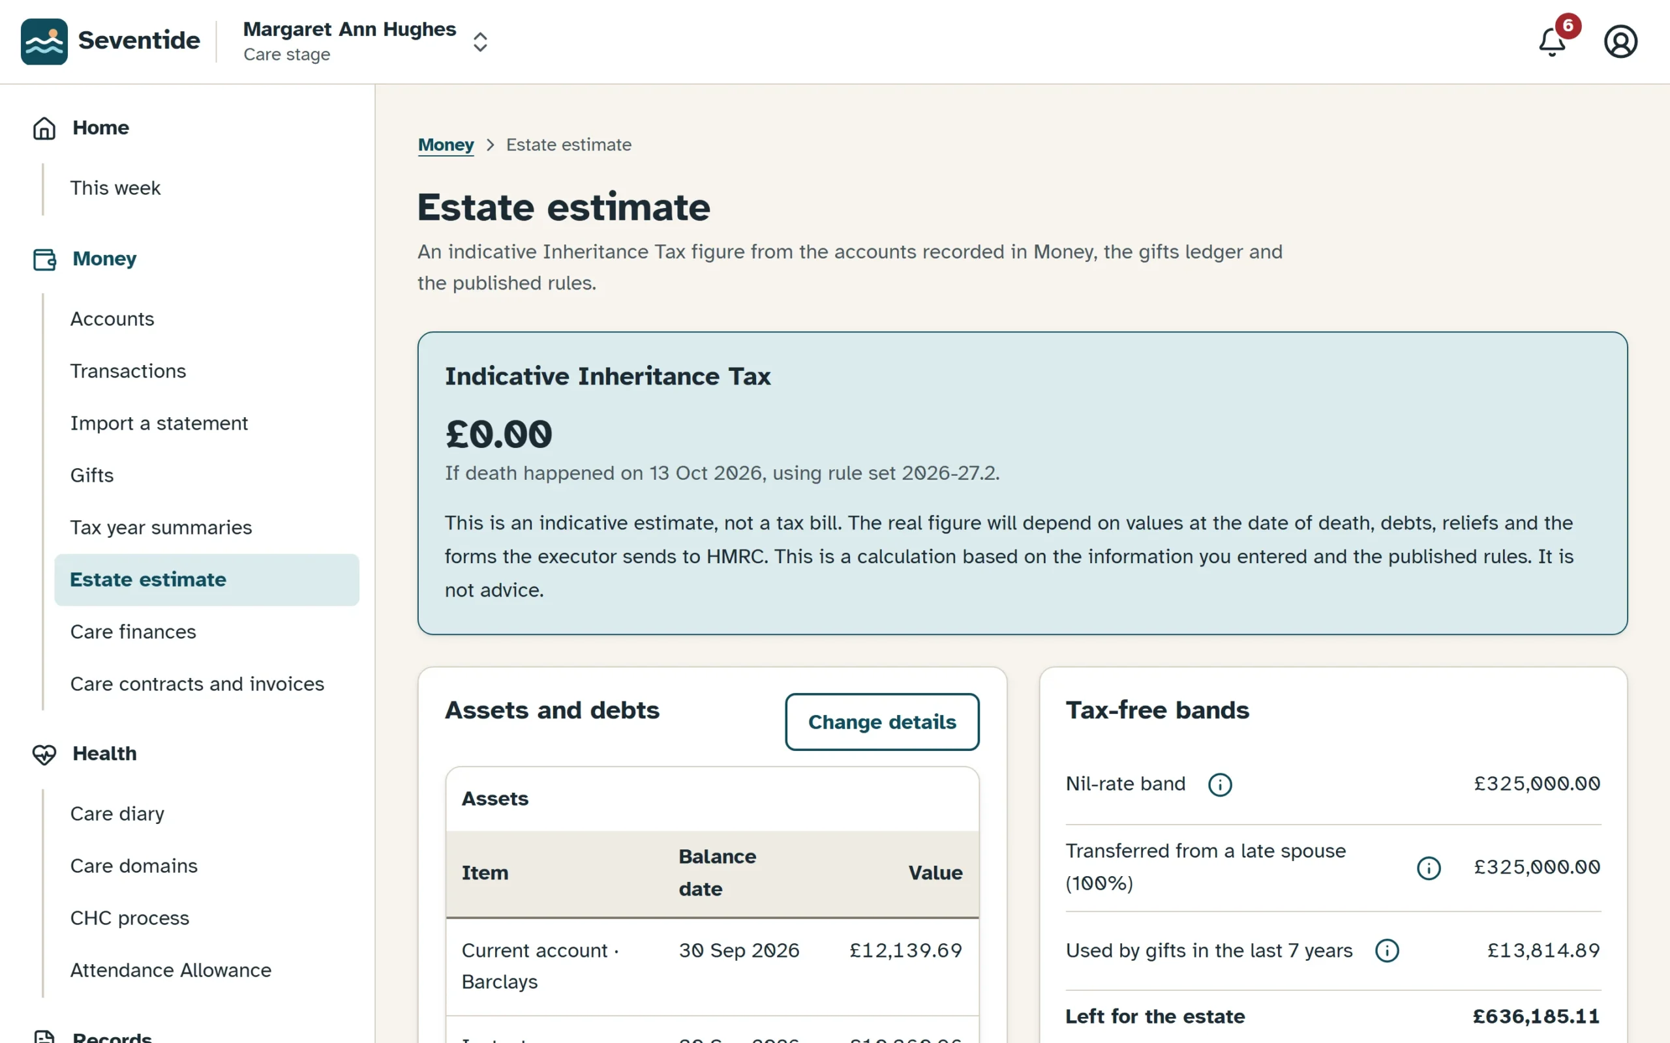Click the £636,185.11 Left for the estate value

[1536, 1017]
